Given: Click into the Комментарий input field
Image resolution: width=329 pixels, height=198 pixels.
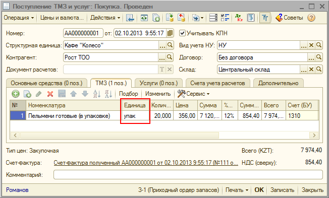Looking at the screenshot, I should click(x=188, y=175).
